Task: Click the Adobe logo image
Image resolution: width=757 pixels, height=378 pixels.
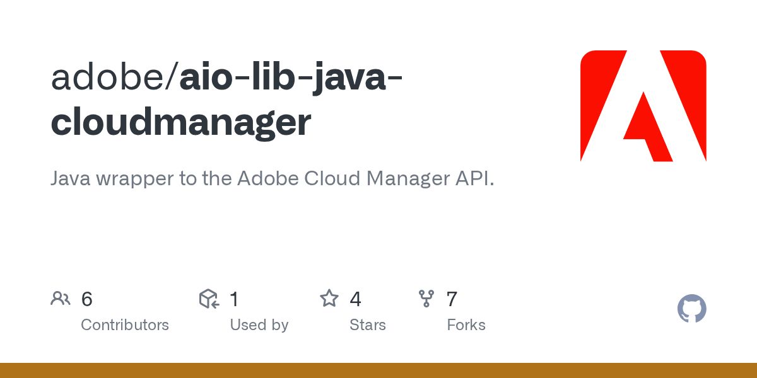Action: pos(643,106)
